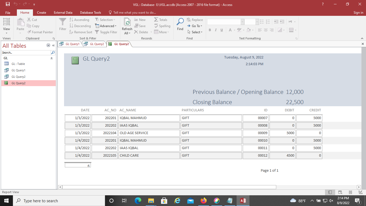
Task: Open Go To dropdown
Action: pos(195,26)
